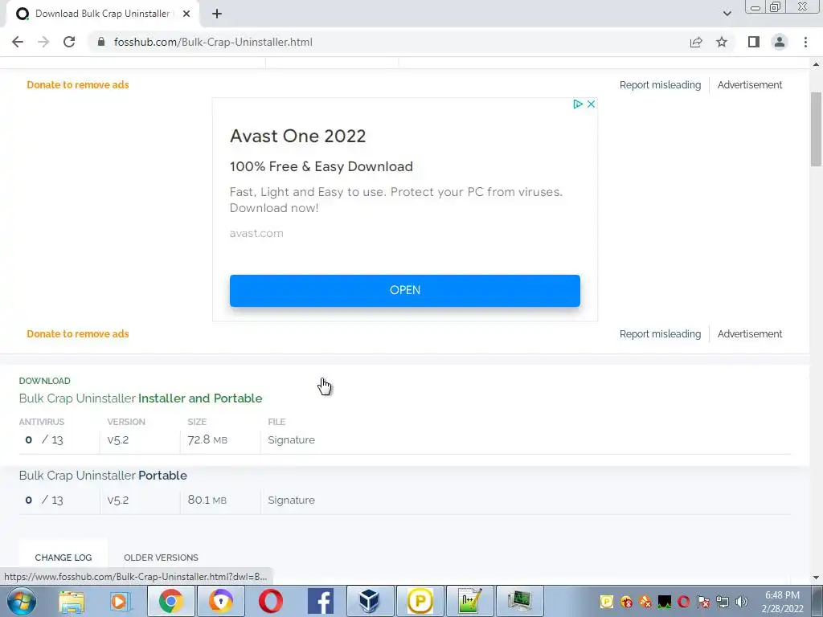
Task: Bookmark this page with the star
Action: [x=722, y=42]
